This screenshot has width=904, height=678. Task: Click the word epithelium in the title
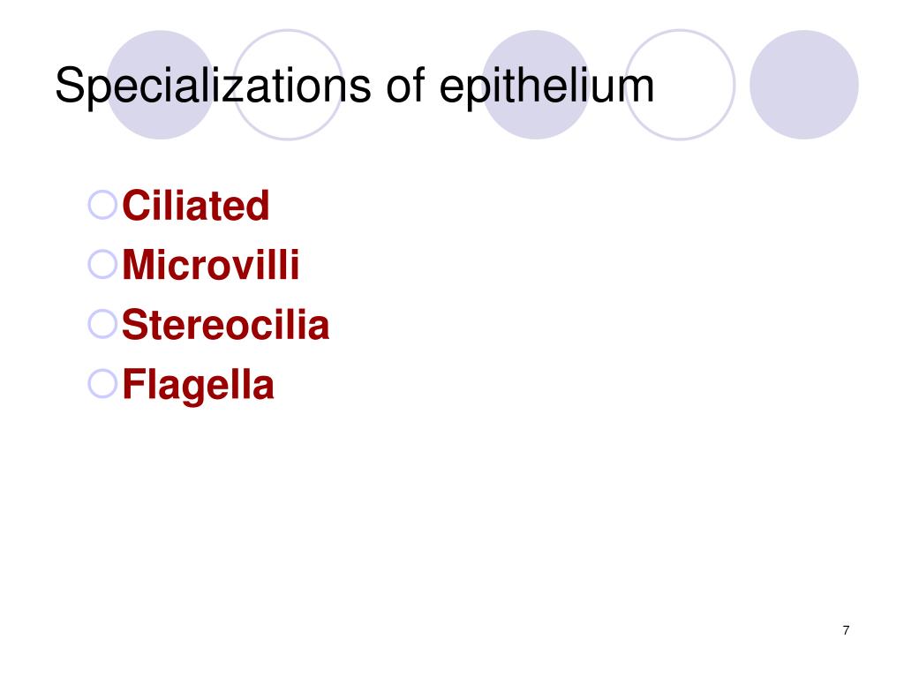pyautogui.click(x=546, y=87)
